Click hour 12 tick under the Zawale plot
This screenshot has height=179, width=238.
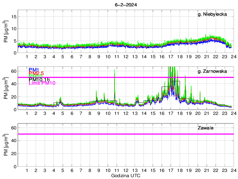126,170
